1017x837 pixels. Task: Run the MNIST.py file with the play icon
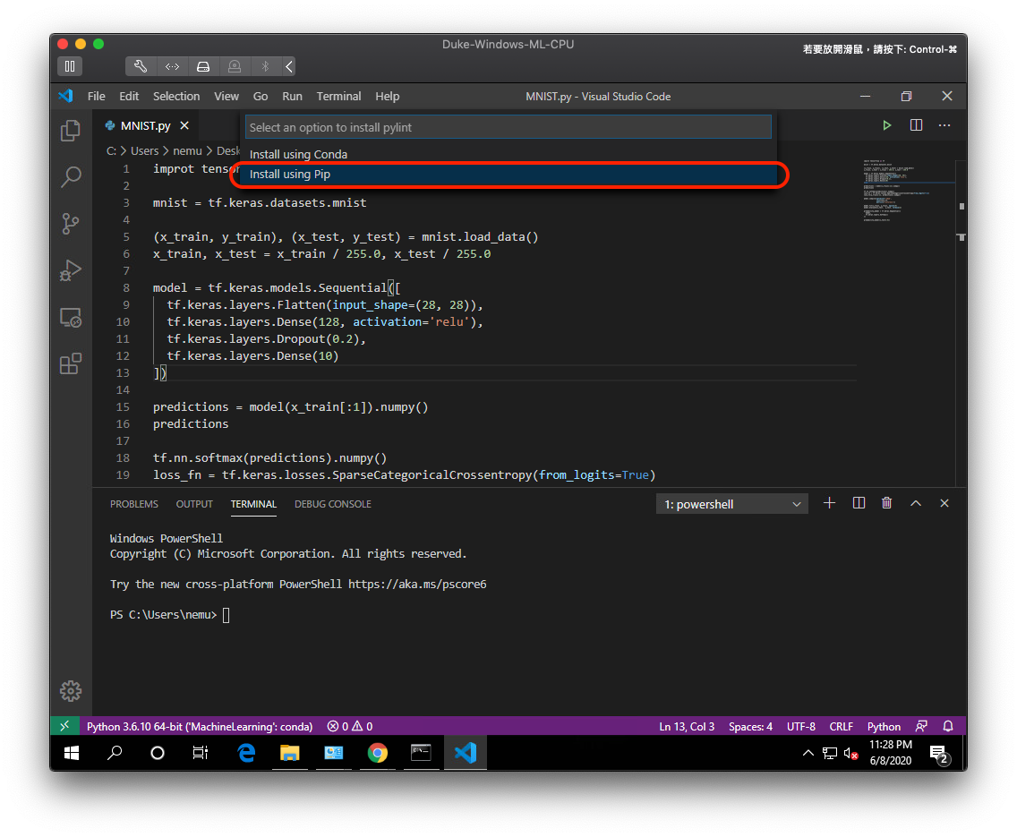886,125
